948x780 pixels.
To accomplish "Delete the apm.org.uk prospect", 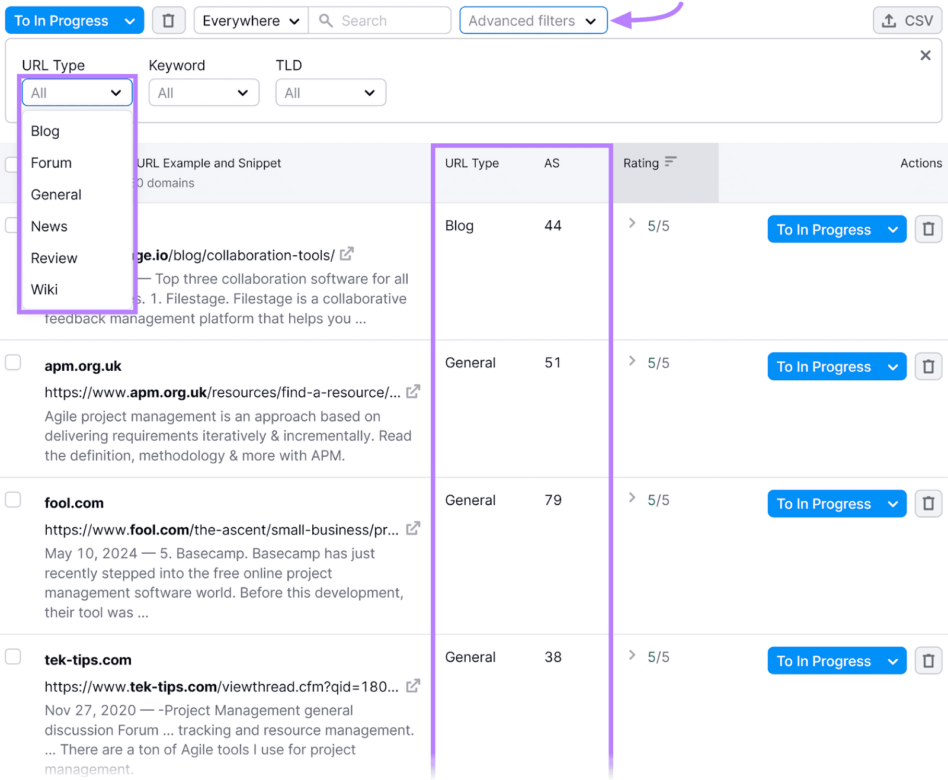I will coord(928,367).
